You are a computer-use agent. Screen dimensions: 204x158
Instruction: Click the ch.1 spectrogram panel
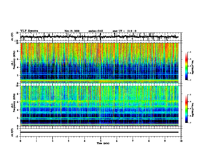pos(99,63)
